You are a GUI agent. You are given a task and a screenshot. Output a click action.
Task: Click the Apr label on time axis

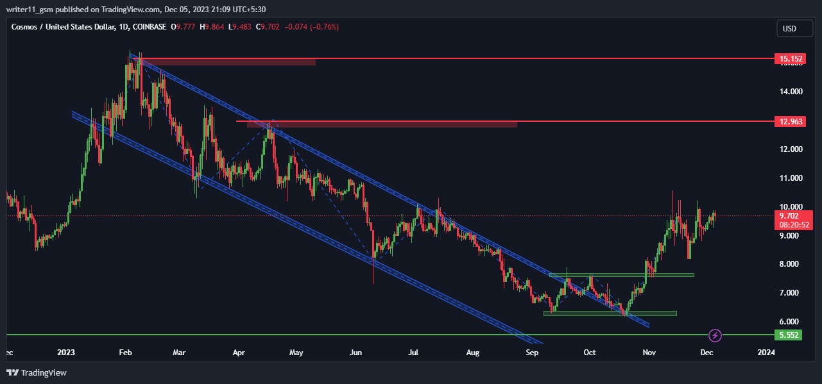(239, 353)
